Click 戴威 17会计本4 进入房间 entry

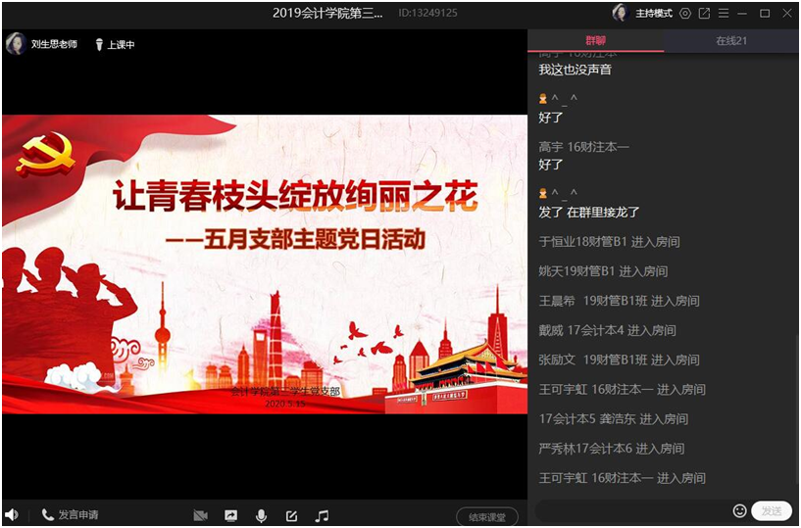coord(607,330)
